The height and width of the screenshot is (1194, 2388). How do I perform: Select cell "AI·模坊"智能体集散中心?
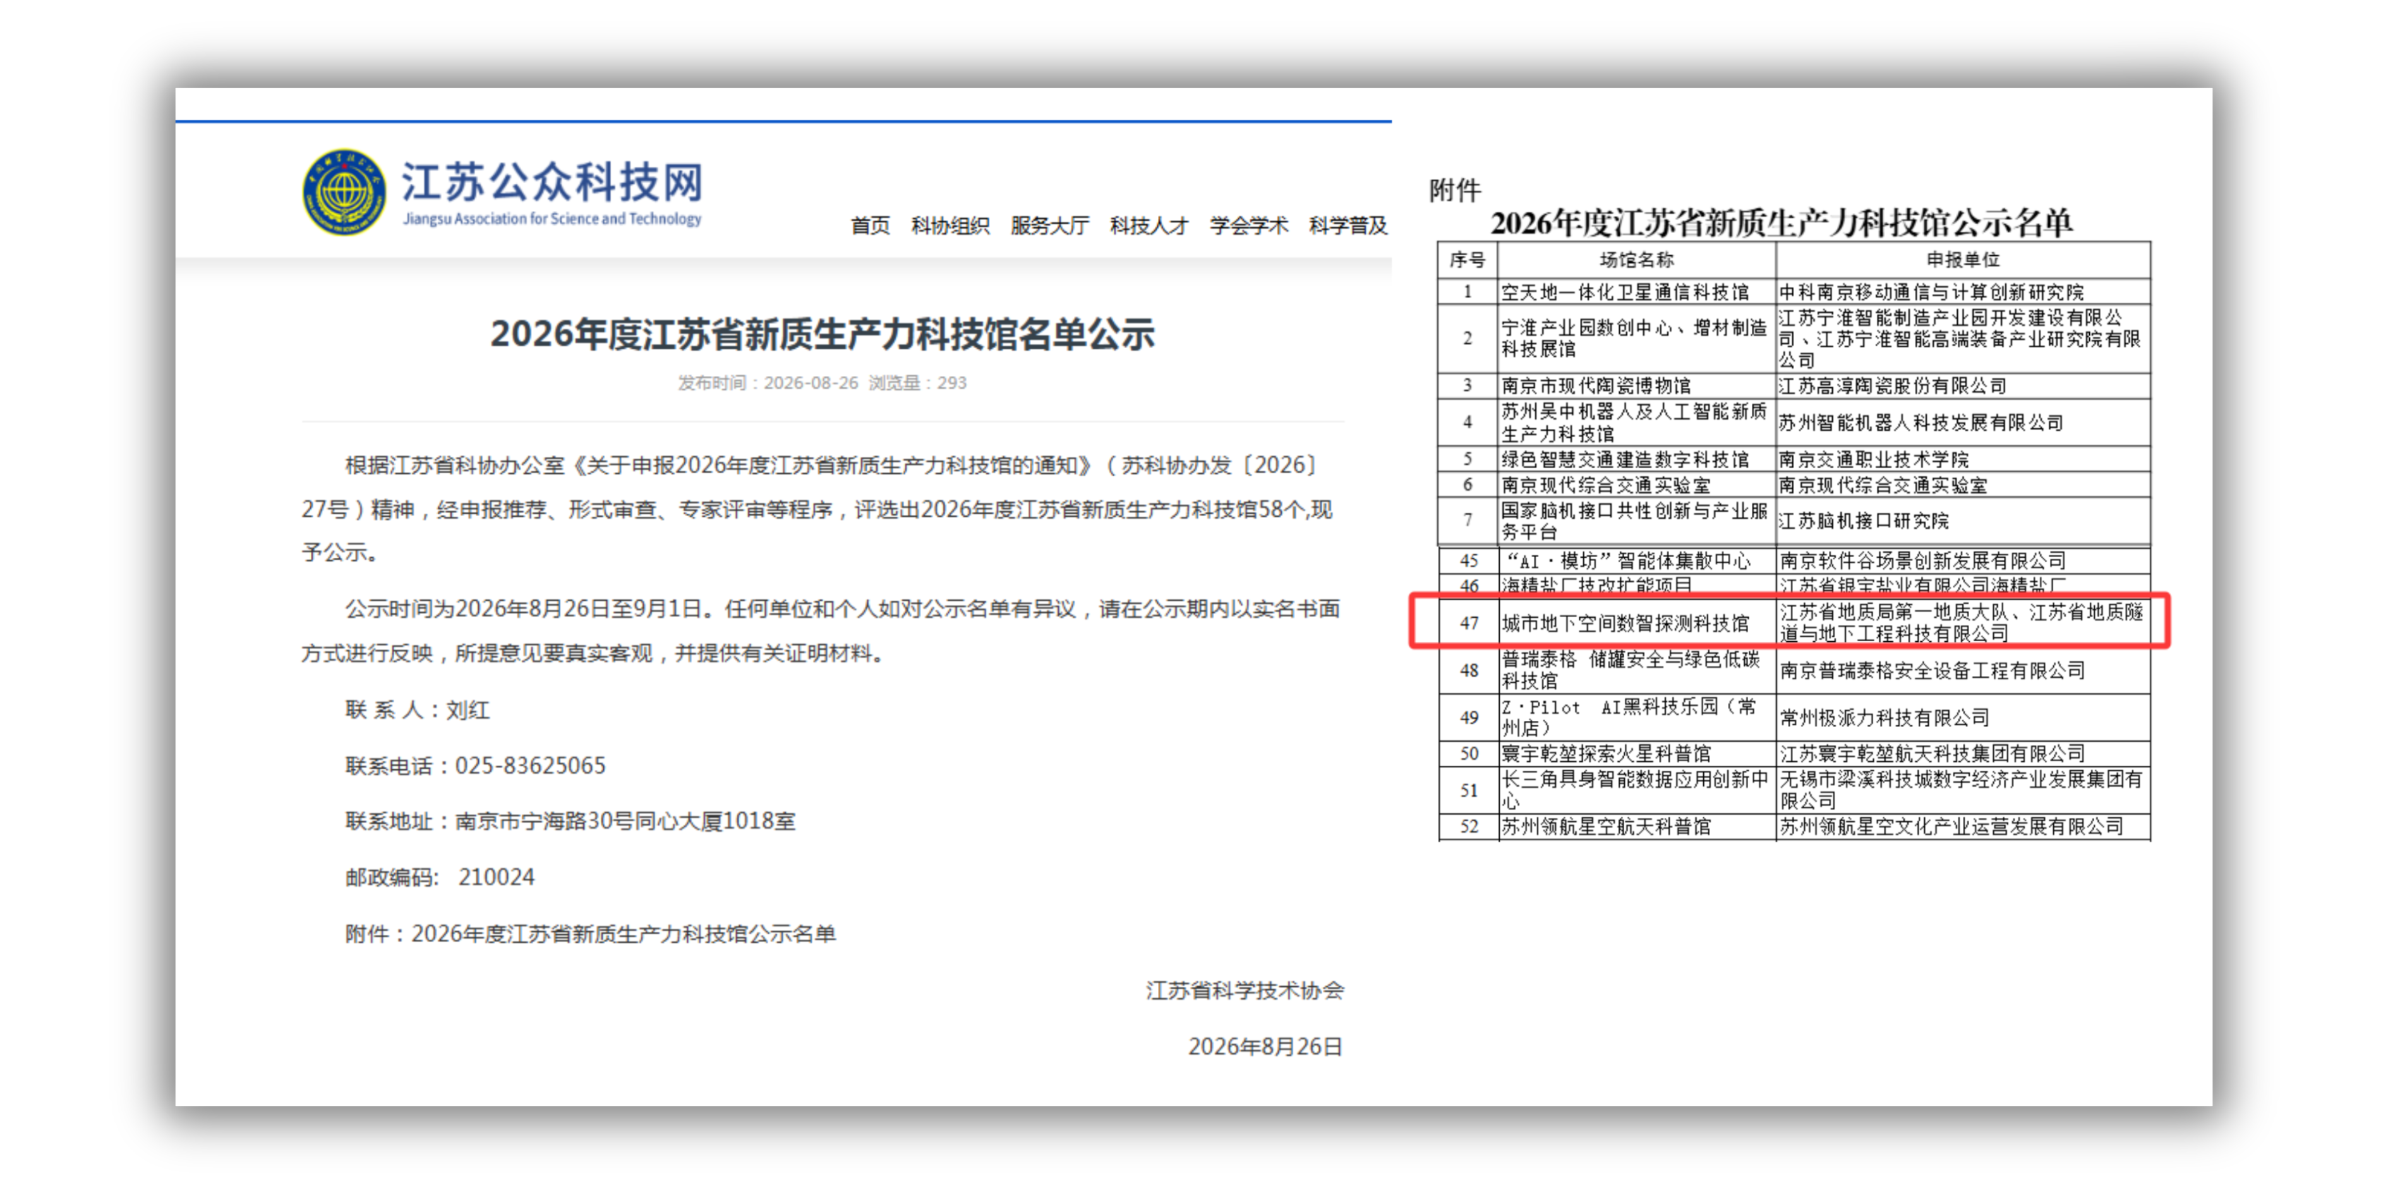(1636, 561)
